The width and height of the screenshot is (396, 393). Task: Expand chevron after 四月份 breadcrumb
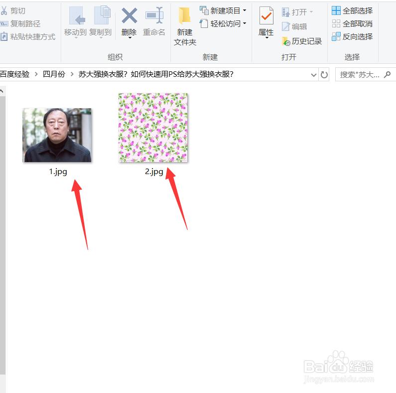[72, 74]
